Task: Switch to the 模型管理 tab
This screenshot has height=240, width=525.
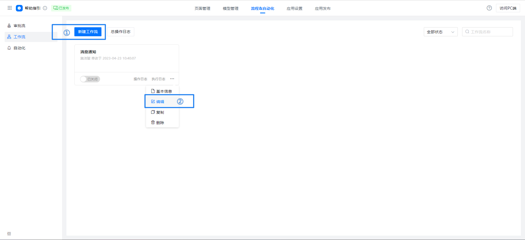Action: pos(231,8)
